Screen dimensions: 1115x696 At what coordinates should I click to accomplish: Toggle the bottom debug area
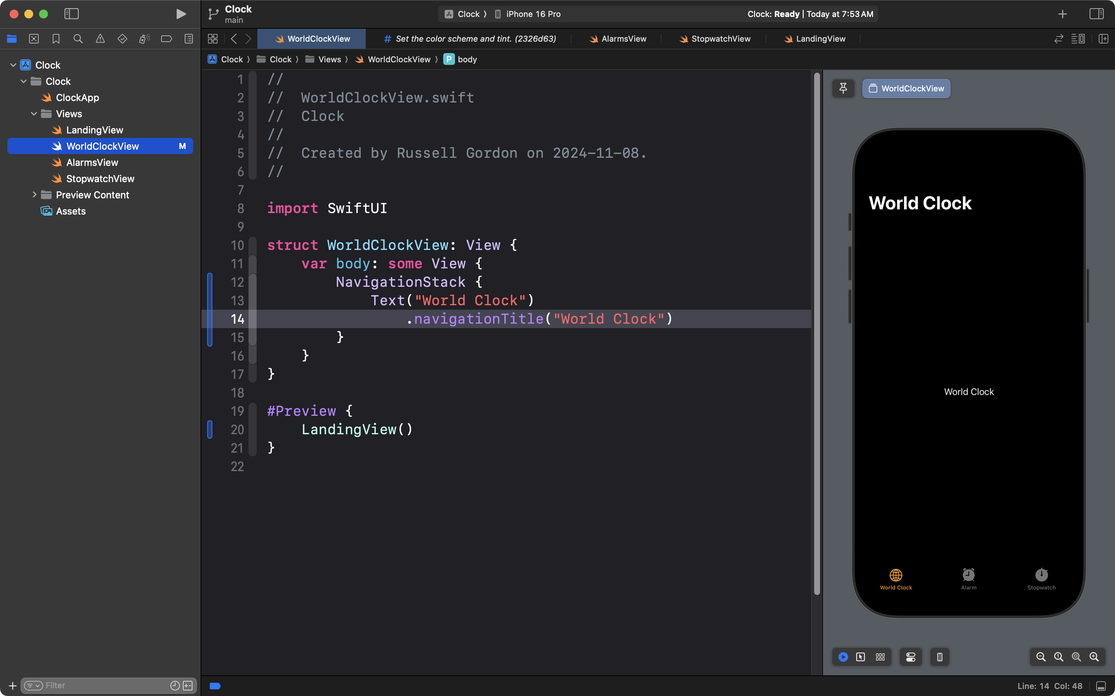[x=1101, y=686]
